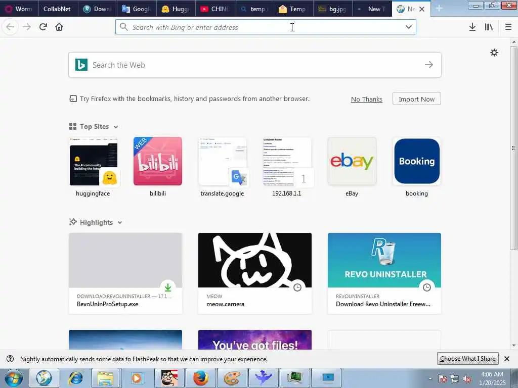
Task: Switch to the Worm tab
Action: (x=19, y=9)
